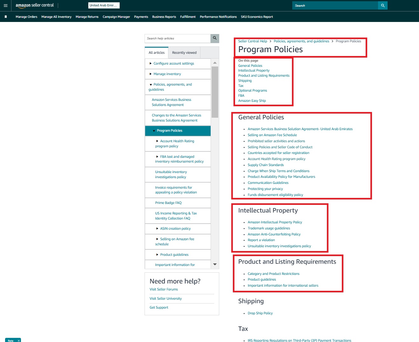Image resolution: width=419 pixels, height=342 pixels.
Task: Open Seller Central Help breadcrumb link
Action: pyautogui.click(x=253, y=41)
